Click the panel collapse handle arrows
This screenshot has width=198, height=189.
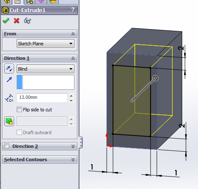[x=81, y=142]
